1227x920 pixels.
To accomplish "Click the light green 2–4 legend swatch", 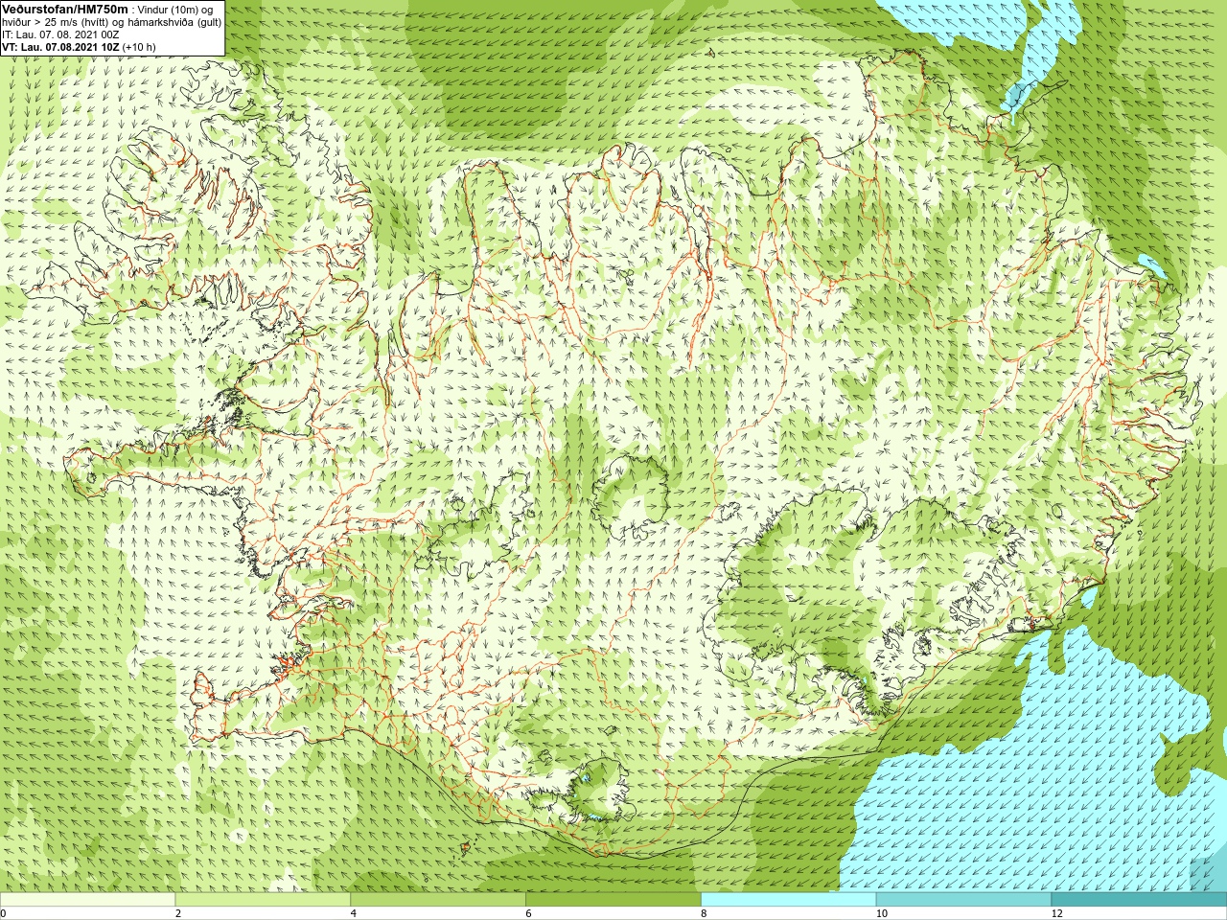I will coord(263,900).
